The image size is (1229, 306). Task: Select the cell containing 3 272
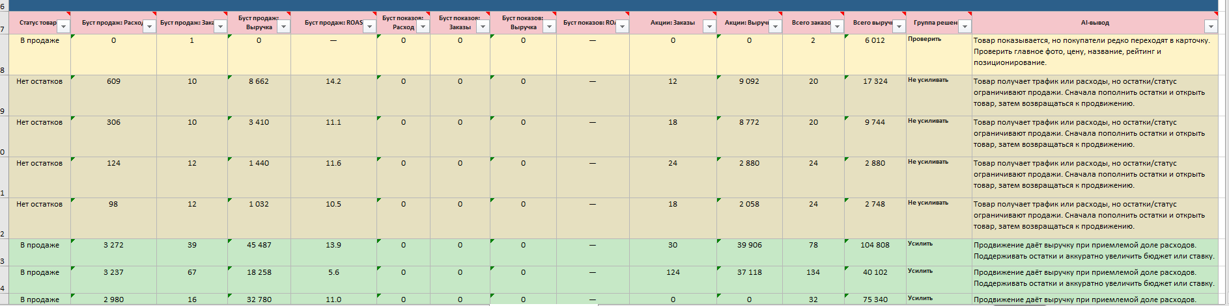coord(113,253)
